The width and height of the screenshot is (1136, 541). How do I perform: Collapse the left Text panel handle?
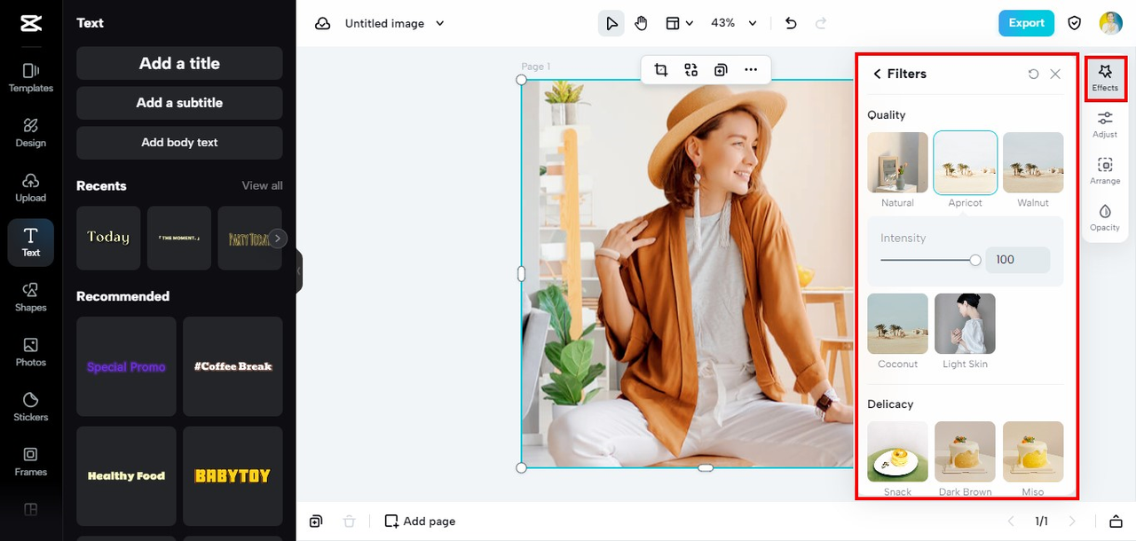click(x=299, y=271)
